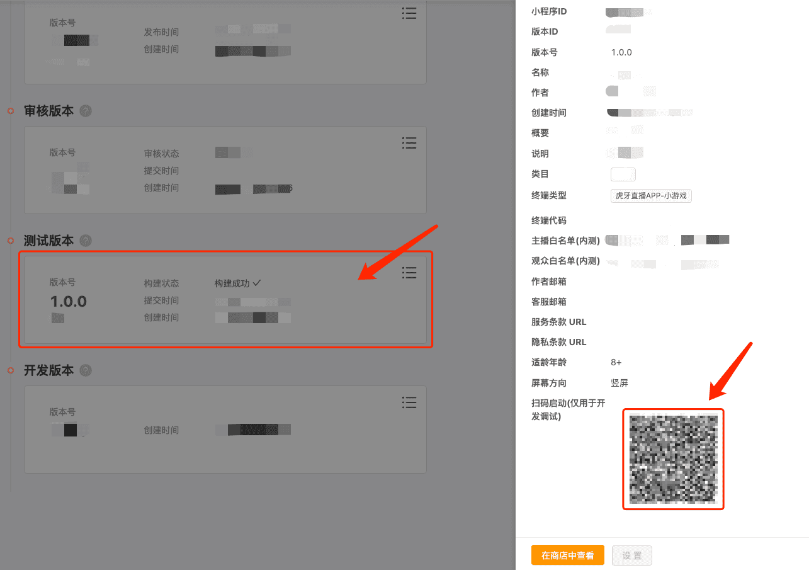Image resolution: width=809 pixels, height=570 pixels.
Task: Click the 版本号 value 1.0.0 in details panel
Action: click(621, 52)
